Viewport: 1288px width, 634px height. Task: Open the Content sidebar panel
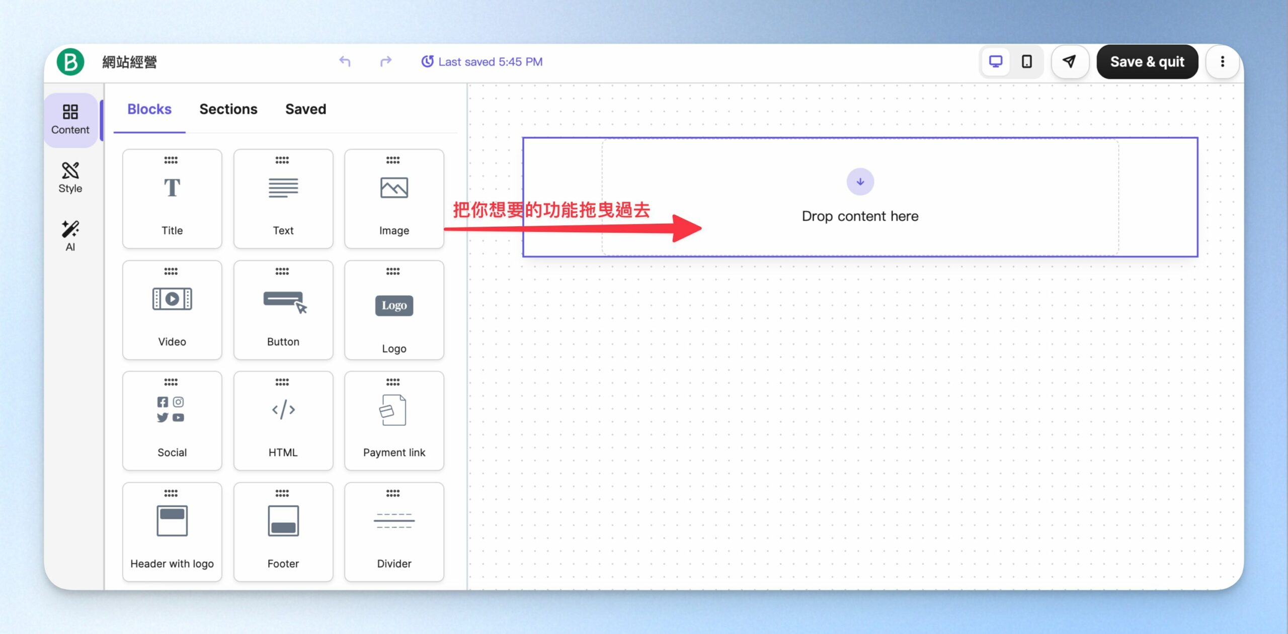pos(70,120)
